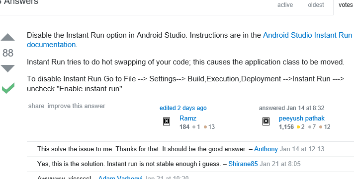Click the Jan 21 at 8:05 comment timestamp
Screen dimensions: 354x179
pyautogui.click(x=280, y=164)
